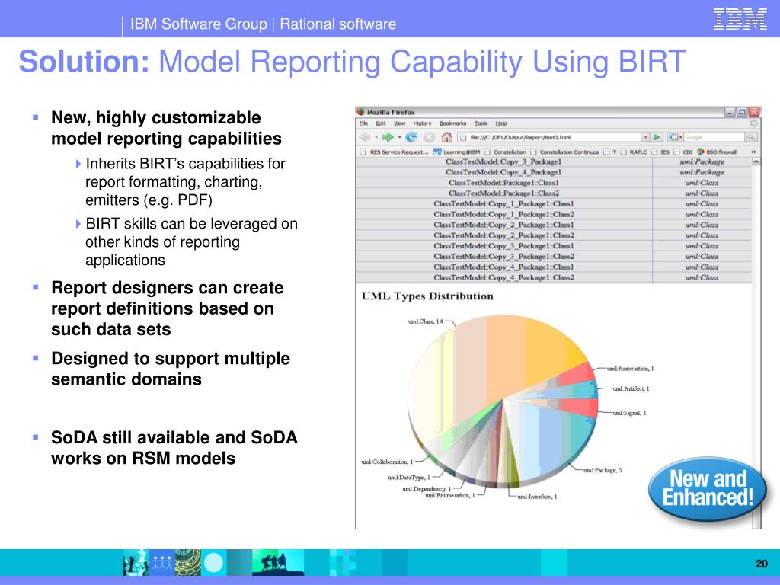
Task: Click the 'uml:Interface, 1' pie label
Action: [537, 497]
